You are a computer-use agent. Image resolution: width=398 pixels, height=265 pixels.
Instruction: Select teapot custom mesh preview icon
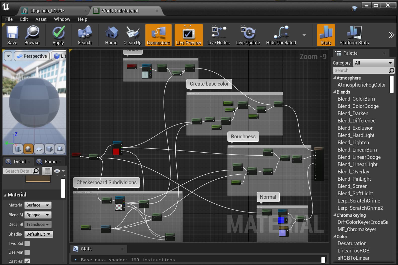[60, 149]
